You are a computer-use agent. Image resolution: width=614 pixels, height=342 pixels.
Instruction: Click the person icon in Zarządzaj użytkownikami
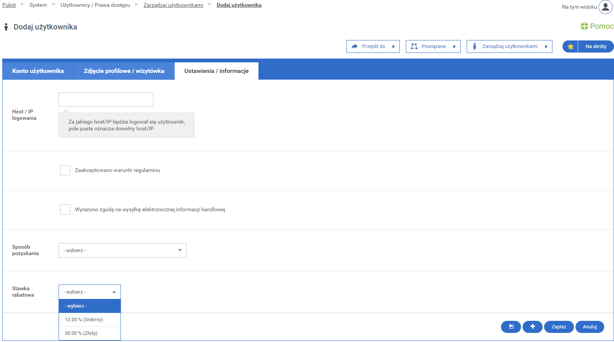[x=475, y=46]
